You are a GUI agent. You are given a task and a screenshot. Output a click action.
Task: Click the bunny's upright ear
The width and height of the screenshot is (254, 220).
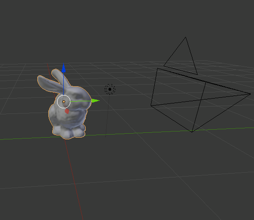(61, 78)
